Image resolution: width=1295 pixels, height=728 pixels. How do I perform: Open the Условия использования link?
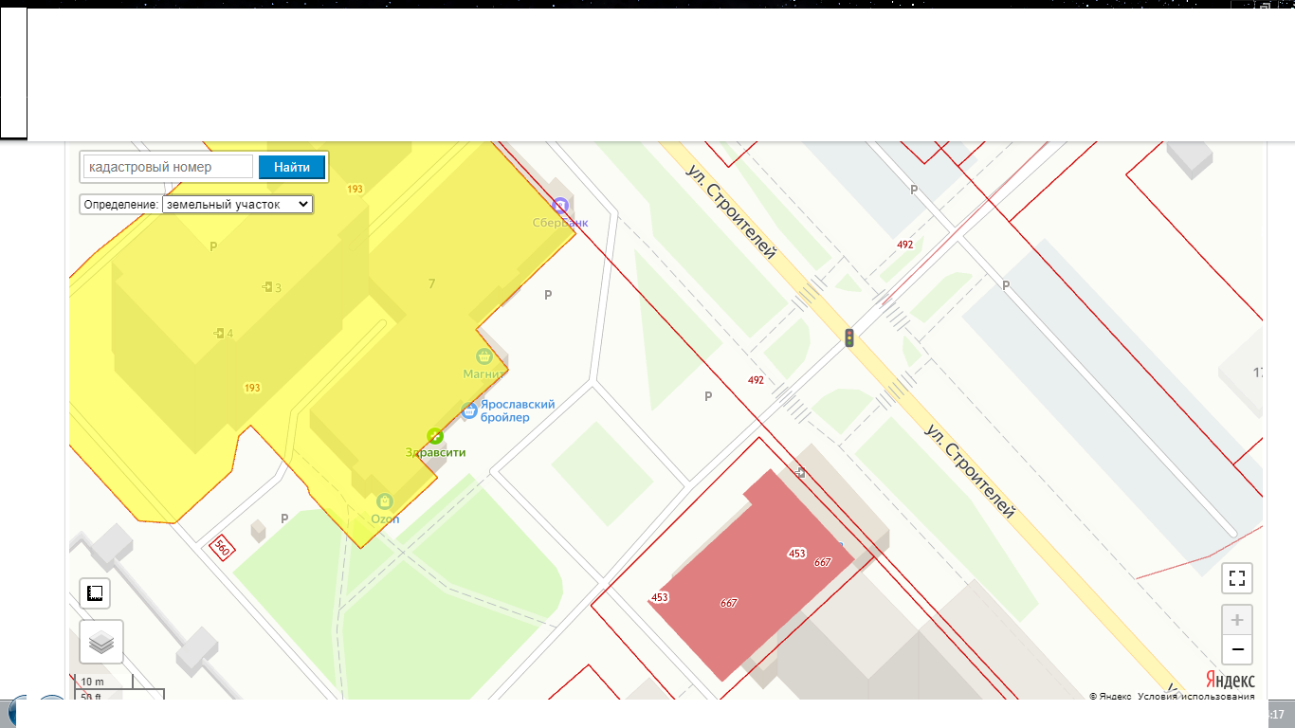click(x=1196, y=696)
